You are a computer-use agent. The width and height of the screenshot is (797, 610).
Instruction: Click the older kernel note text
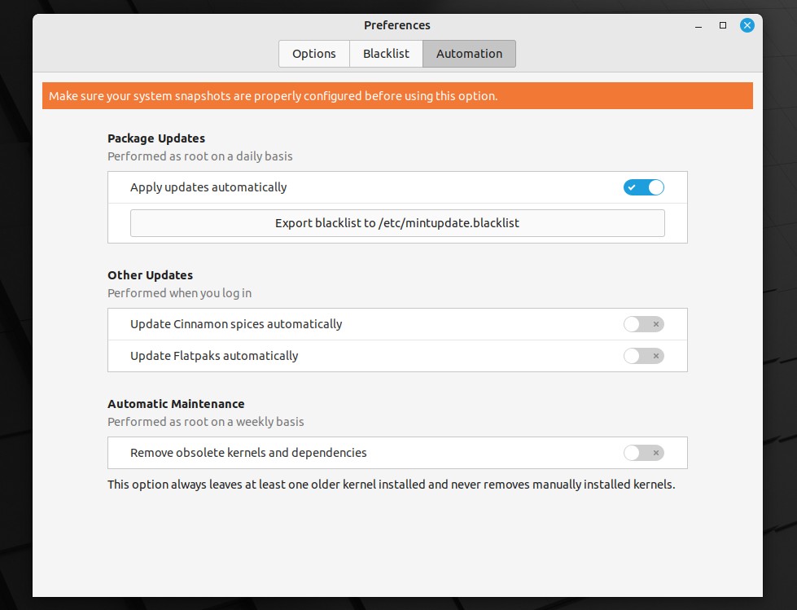point(392,485)
